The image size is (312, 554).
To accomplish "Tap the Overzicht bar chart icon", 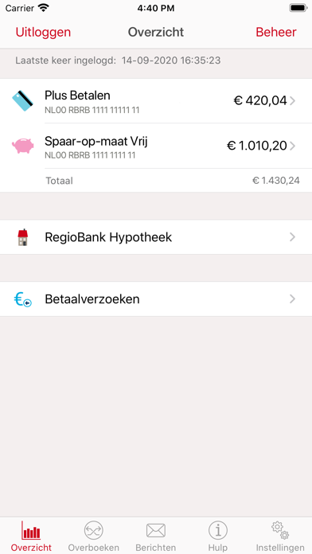I will [31, 530].
